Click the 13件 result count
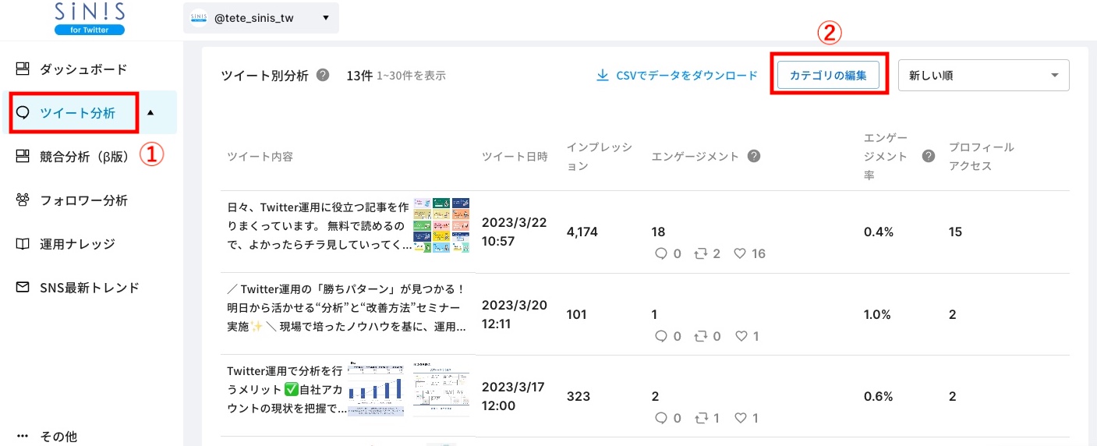The width and height of the screenshot is (1097, 446). point(359,76)
